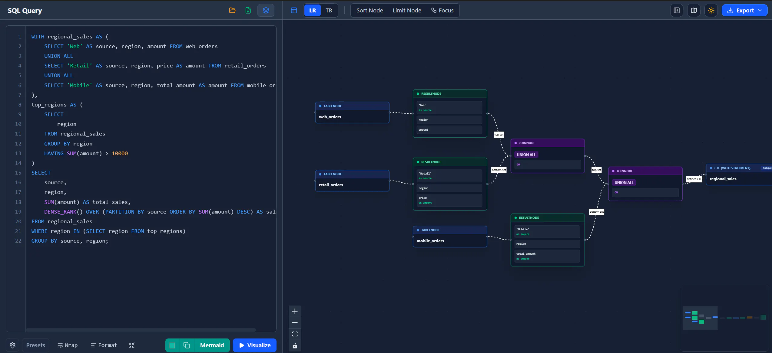Toggle canvas lock icon
Viewport: 772px width, 353px height.
[295, 345]
